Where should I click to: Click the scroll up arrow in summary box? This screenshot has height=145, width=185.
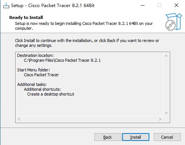point(166,56)
